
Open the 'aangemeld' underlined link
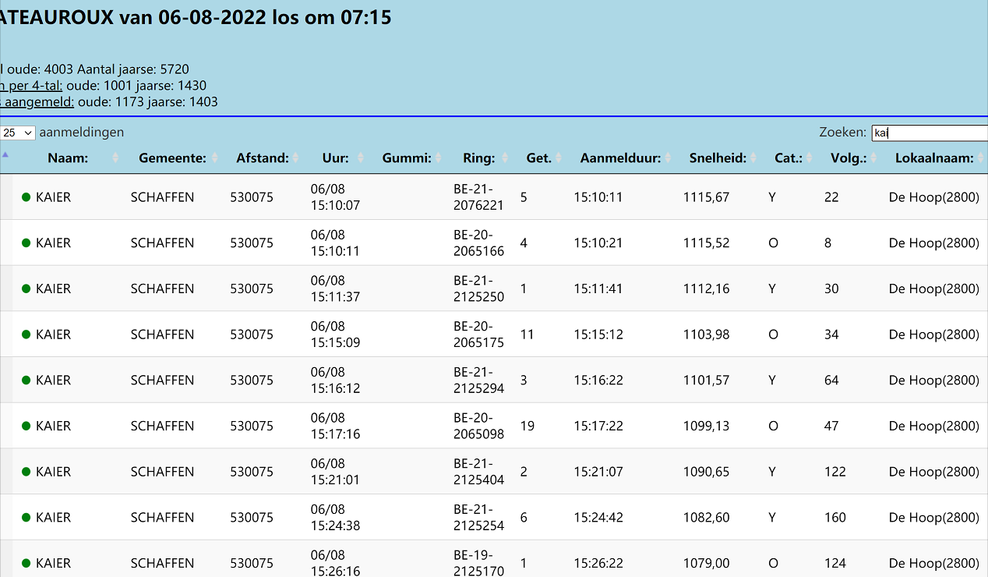[x=39, y=102]
